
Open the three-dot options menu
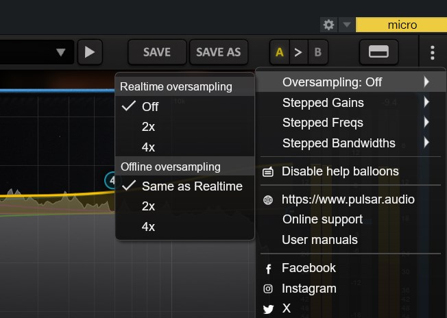pos(432,52)
